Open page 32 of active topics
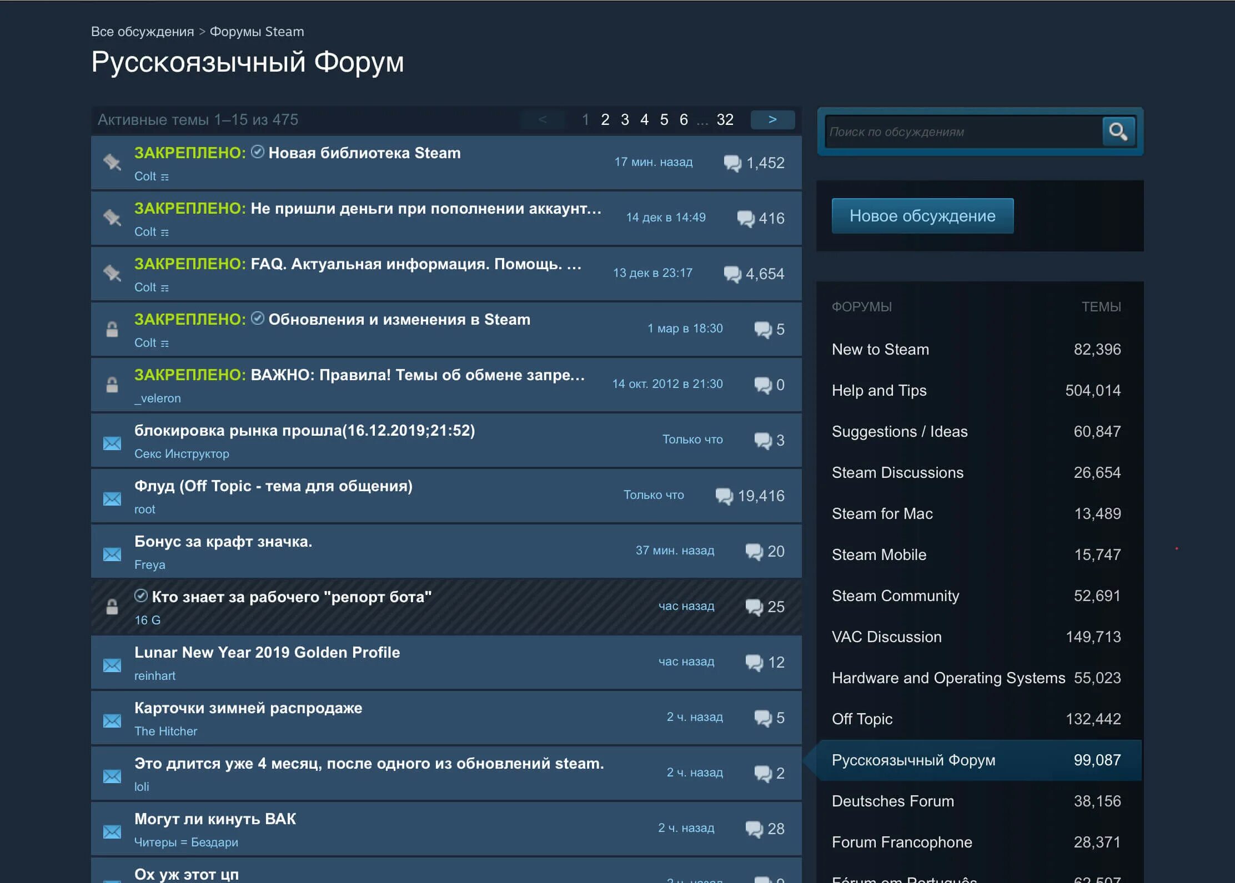Viewport: 1235px width, 883px height. (x=725, y=119)
